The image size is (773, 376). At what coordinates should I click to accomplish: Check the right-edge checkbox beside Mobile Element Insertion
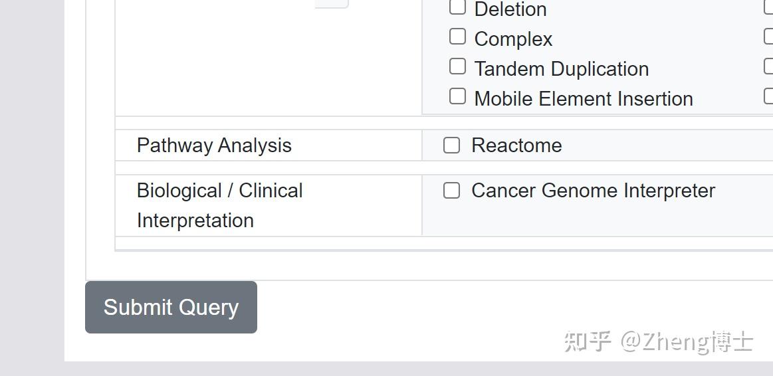(x=769, y=96)
